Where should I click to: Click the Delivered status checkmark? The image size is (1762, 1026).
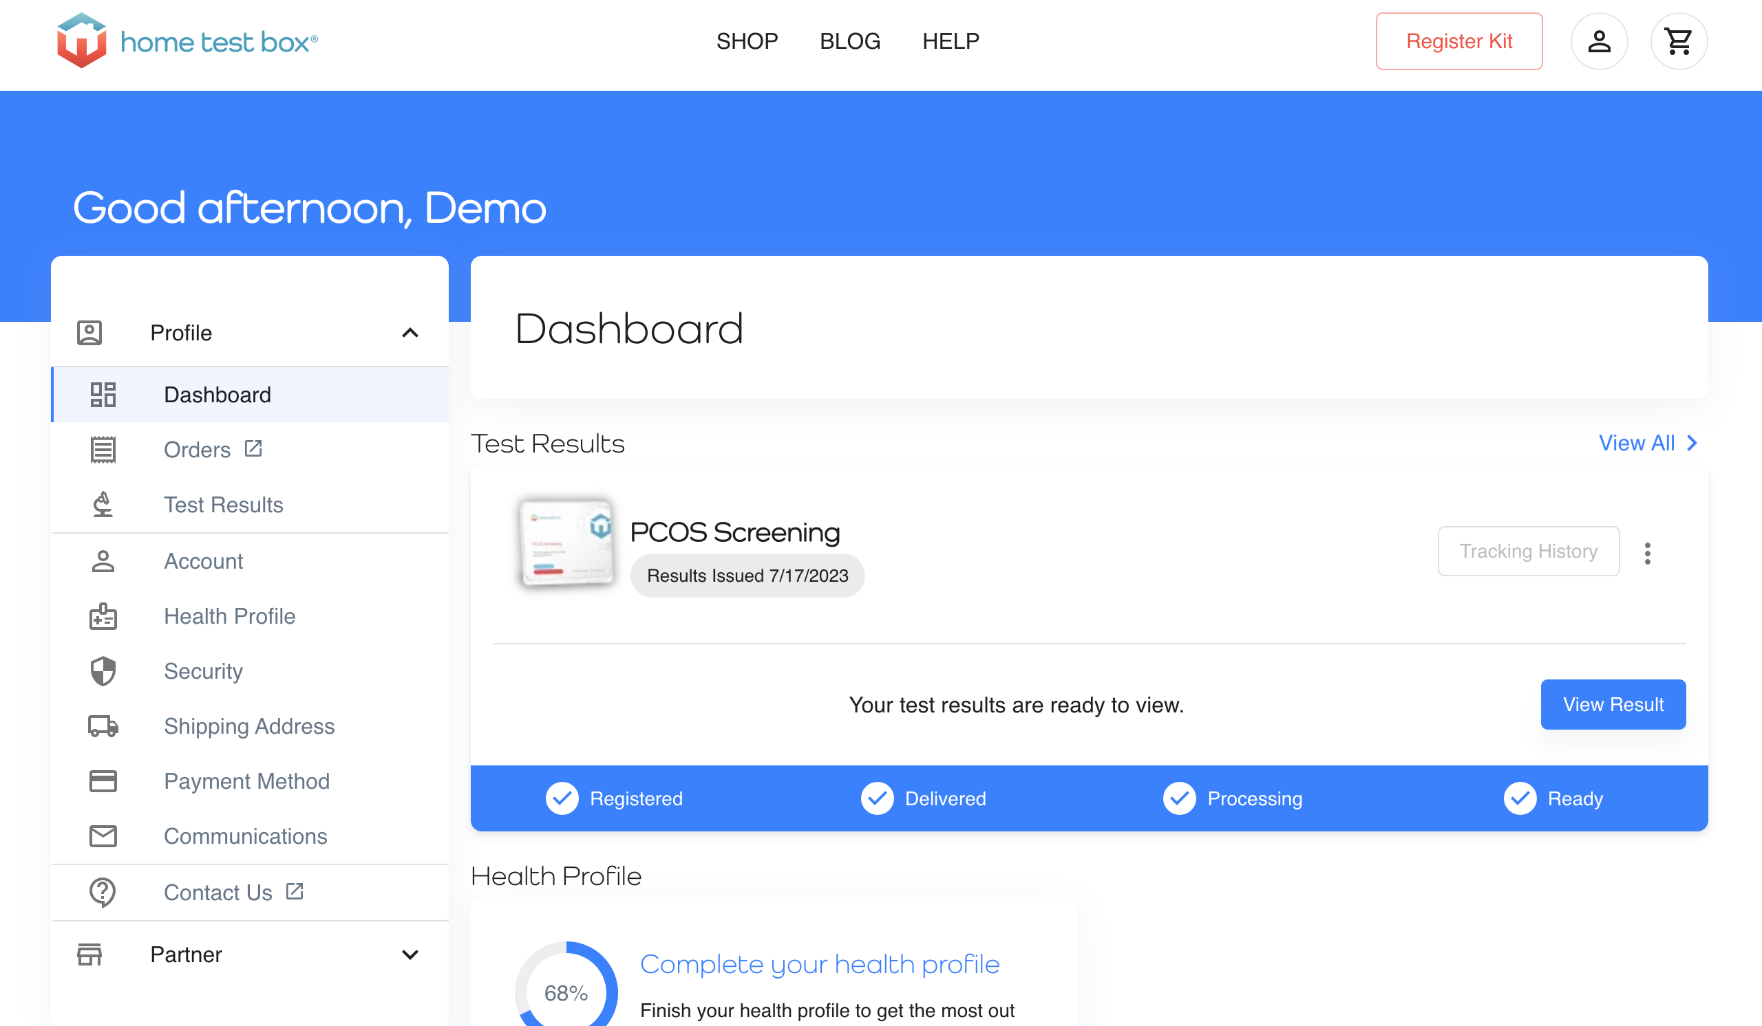coord(877,798)
